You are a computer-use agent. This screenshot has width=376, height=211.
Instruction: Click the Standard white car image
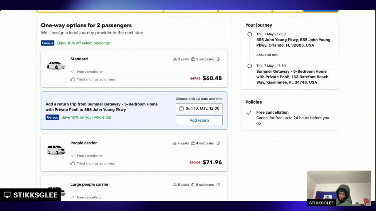point(56,66)
